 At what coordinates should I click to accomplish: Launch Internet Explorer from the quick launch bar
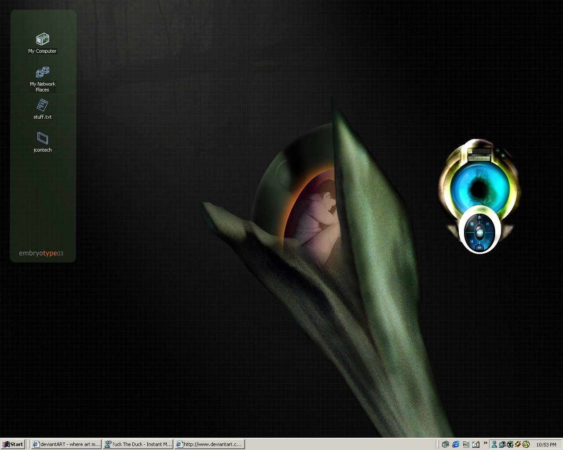pyautogui.click(x=456, y=444)
